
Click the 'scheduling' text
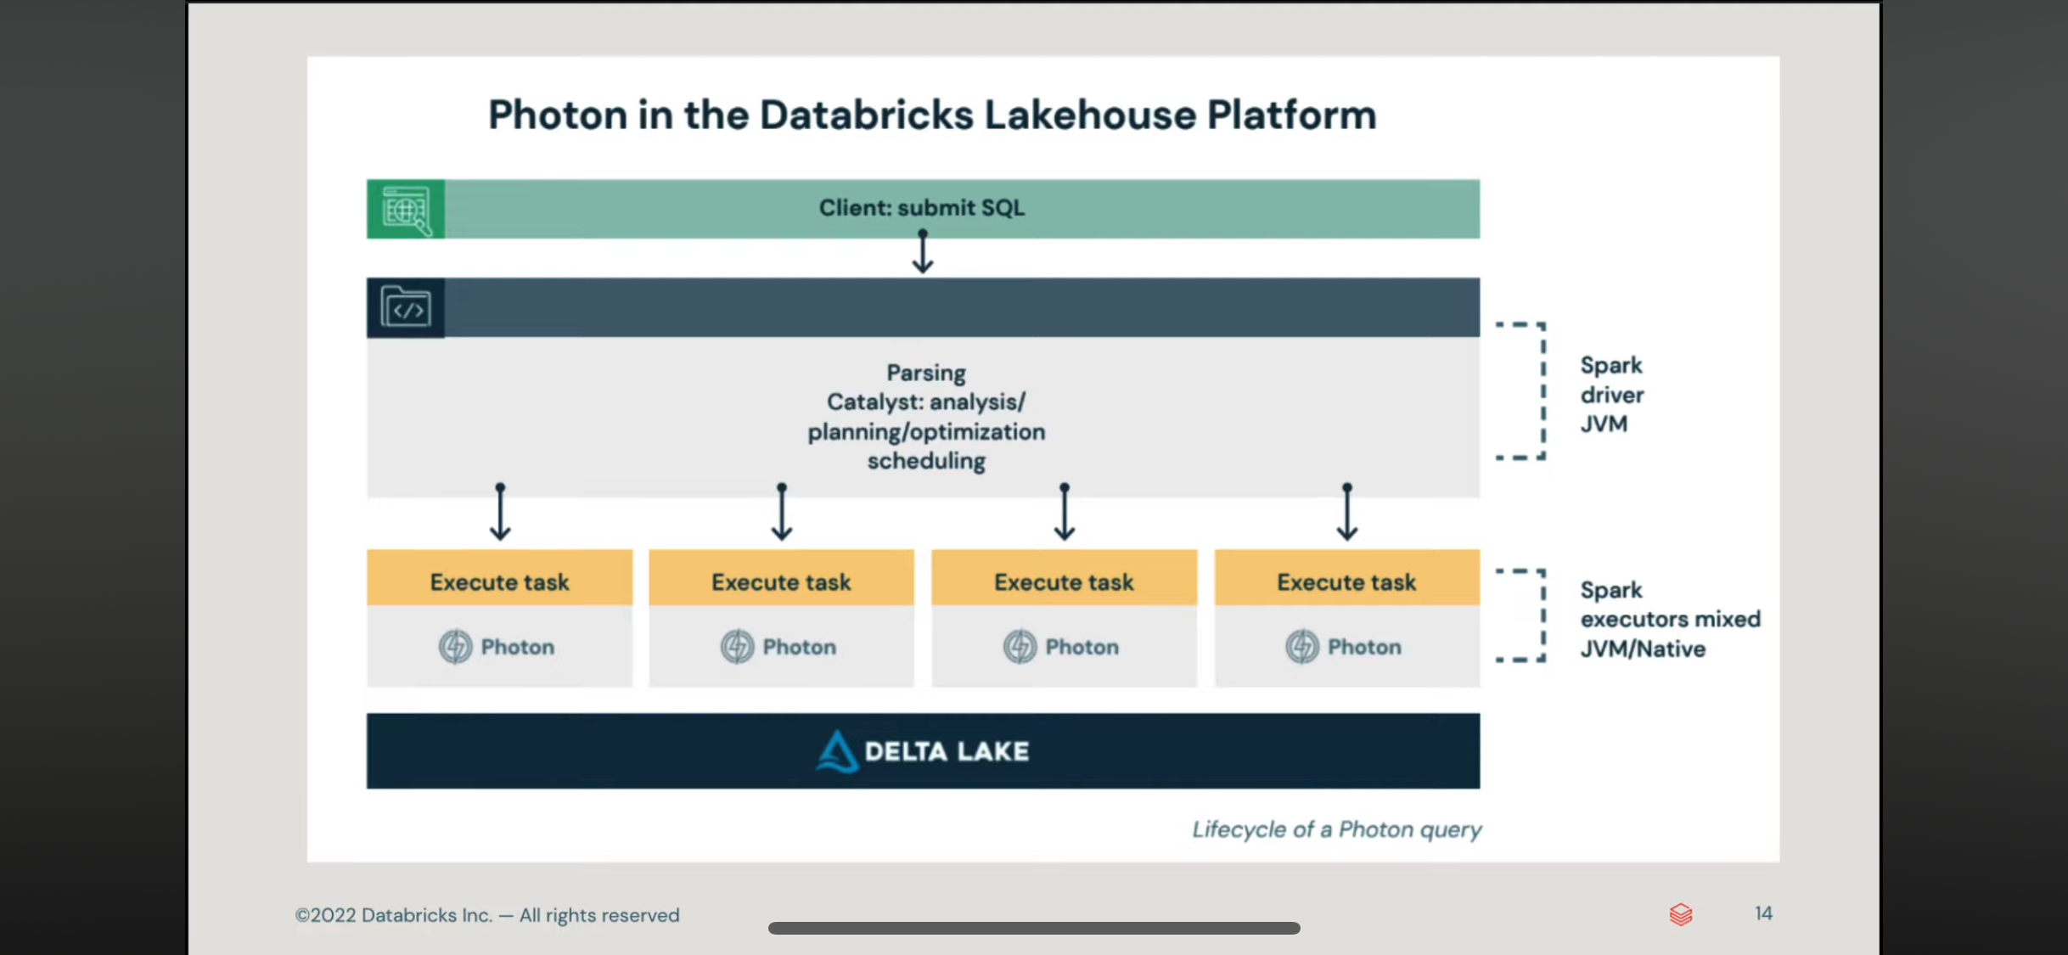(x=926, y=461)
